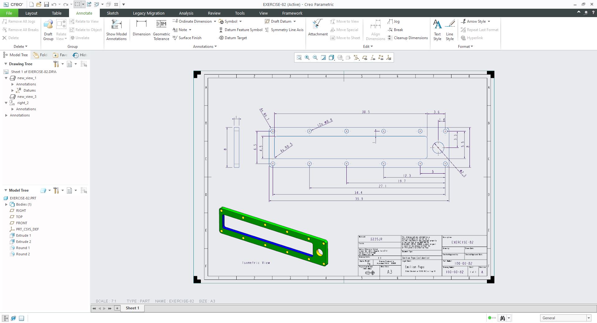Switch to the Table tab
The width and height of the screenshot is (597, 323).
tap(57, 13)
